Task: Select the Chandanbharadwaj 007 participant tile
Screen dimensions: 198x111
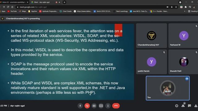Action: click(x=152, y=36)
